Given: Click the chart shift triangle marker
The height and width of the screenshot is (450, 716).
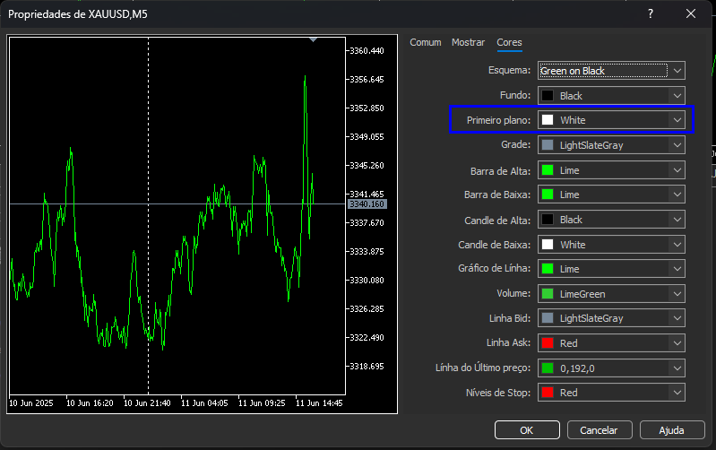Looking at the screenshot, I should pyautogui.click(x=313, y=39).
